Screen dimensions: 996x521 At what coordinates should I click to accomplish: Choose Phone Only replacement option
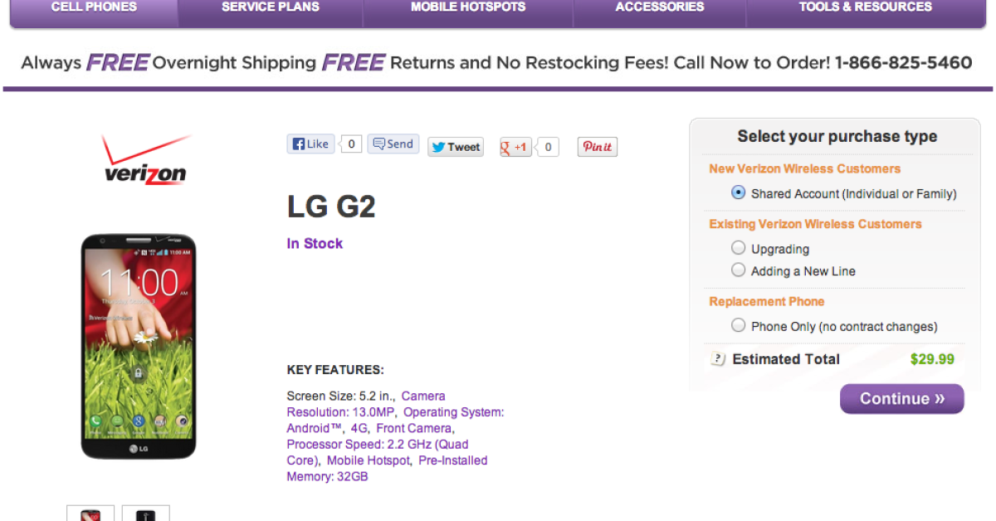point(738,325)
